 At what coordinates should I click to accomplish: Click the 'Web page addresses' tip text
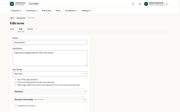coord(49,85)
